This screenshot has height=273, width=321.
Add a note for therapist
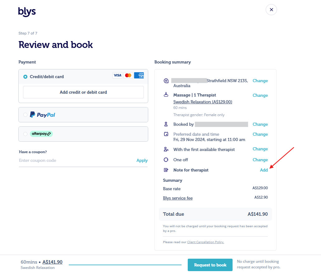[x=264, y=170]
